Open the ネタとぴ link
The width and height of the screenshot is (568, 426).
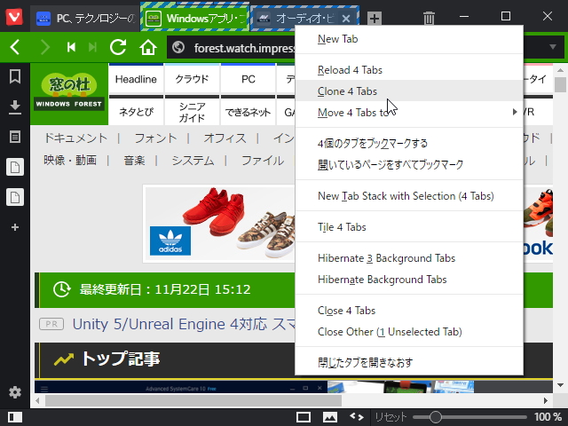pos(136,112)
